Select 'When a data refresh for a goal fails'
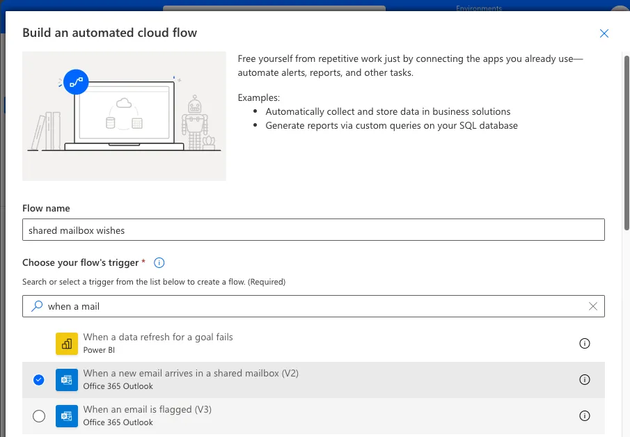The height and width of the screenshot is (437, 630). tap(158, 337)
